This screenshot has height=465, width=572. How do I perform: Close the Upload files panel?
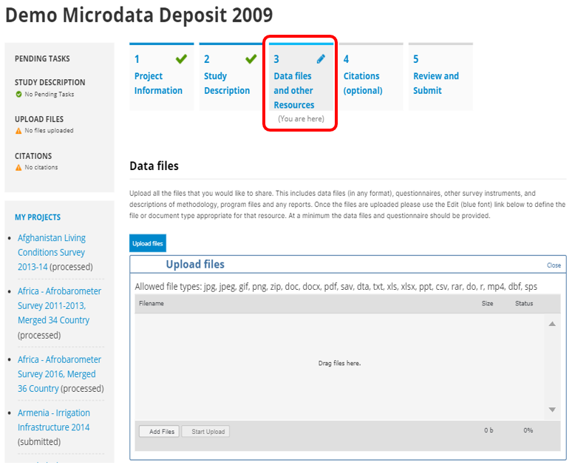click(554, 265)
